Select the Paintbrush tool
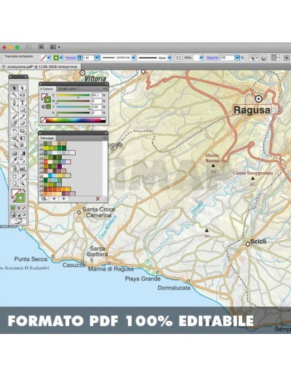 (x=15, y=117)
